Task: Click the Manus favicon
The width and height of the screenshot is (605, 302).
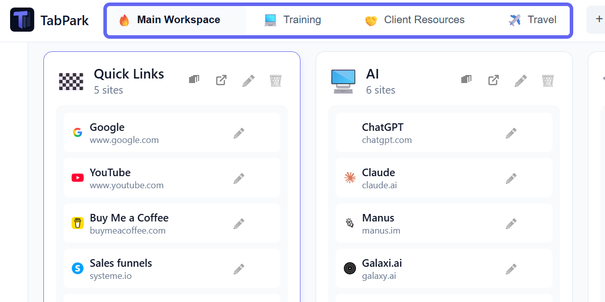Action: coord(350,223)
